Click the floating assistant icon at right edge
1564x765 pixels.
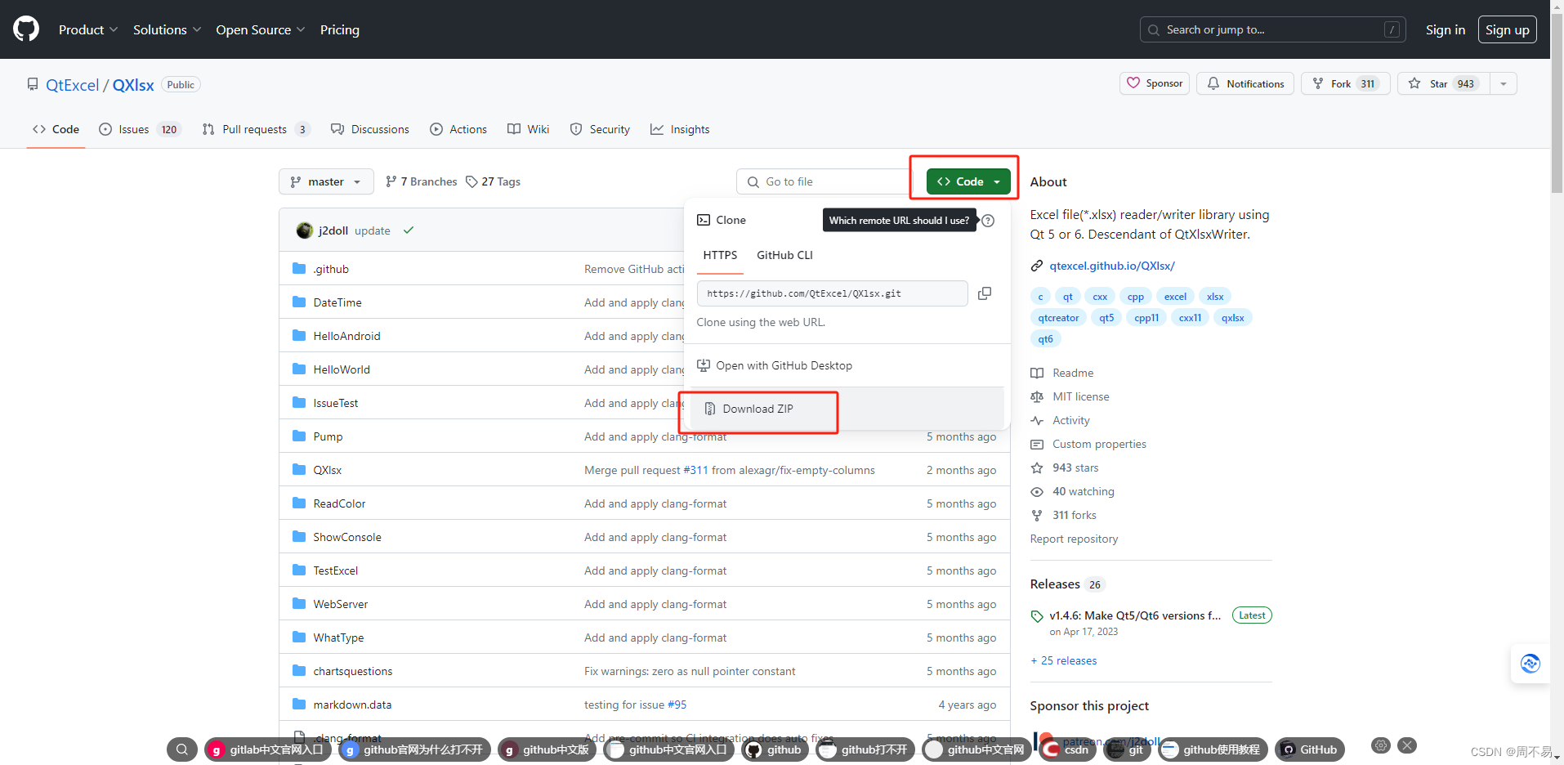tap(1530, 664)
